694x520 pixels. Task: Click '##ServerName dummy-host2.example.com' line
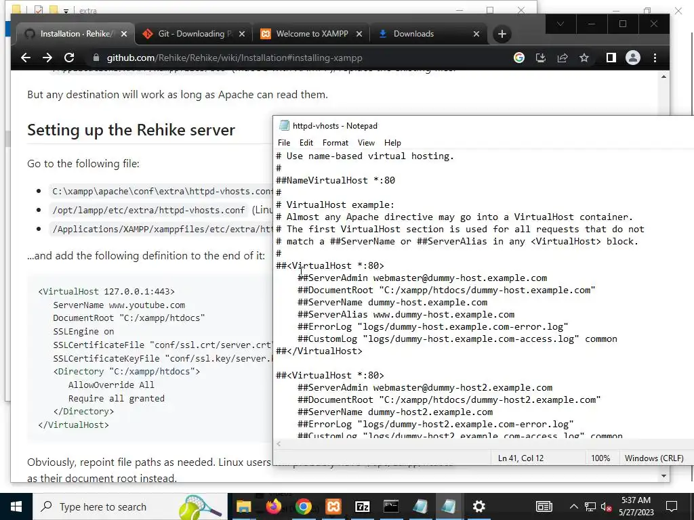[395, 412]
